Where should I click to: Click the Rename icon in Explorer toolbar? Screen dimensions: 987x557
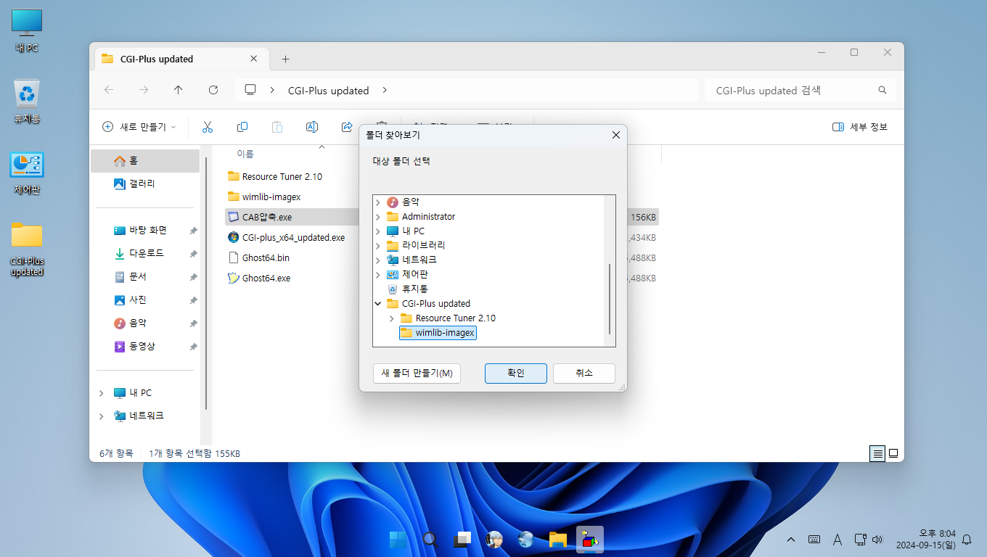tap(312, 127)
